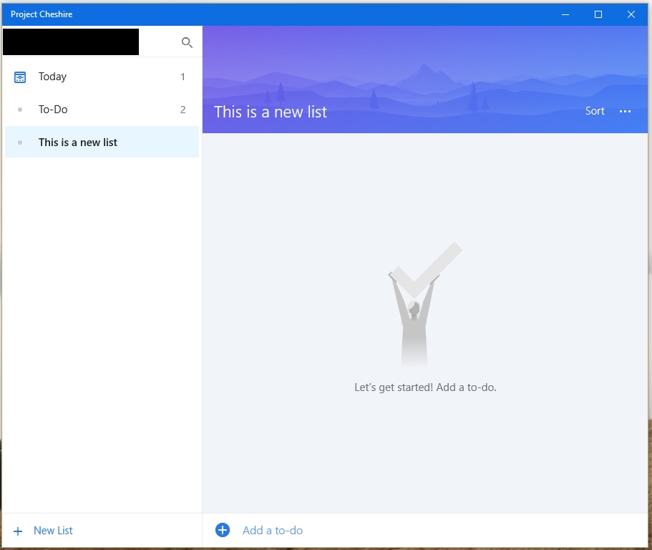Click the Today calendar icon
Image resolution: width=652 pixels, height=550 pixels.
tap(20, 77)
